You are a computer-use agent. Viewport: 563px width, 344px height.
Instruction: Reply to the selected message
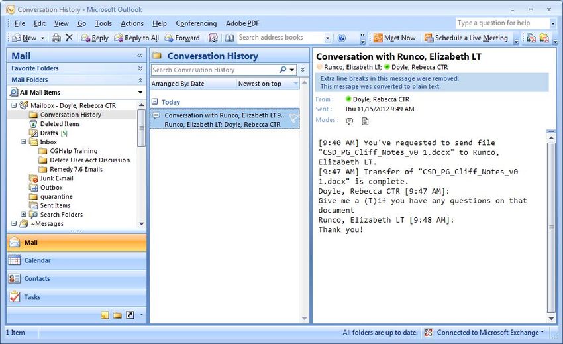click(x=95, y=38)
